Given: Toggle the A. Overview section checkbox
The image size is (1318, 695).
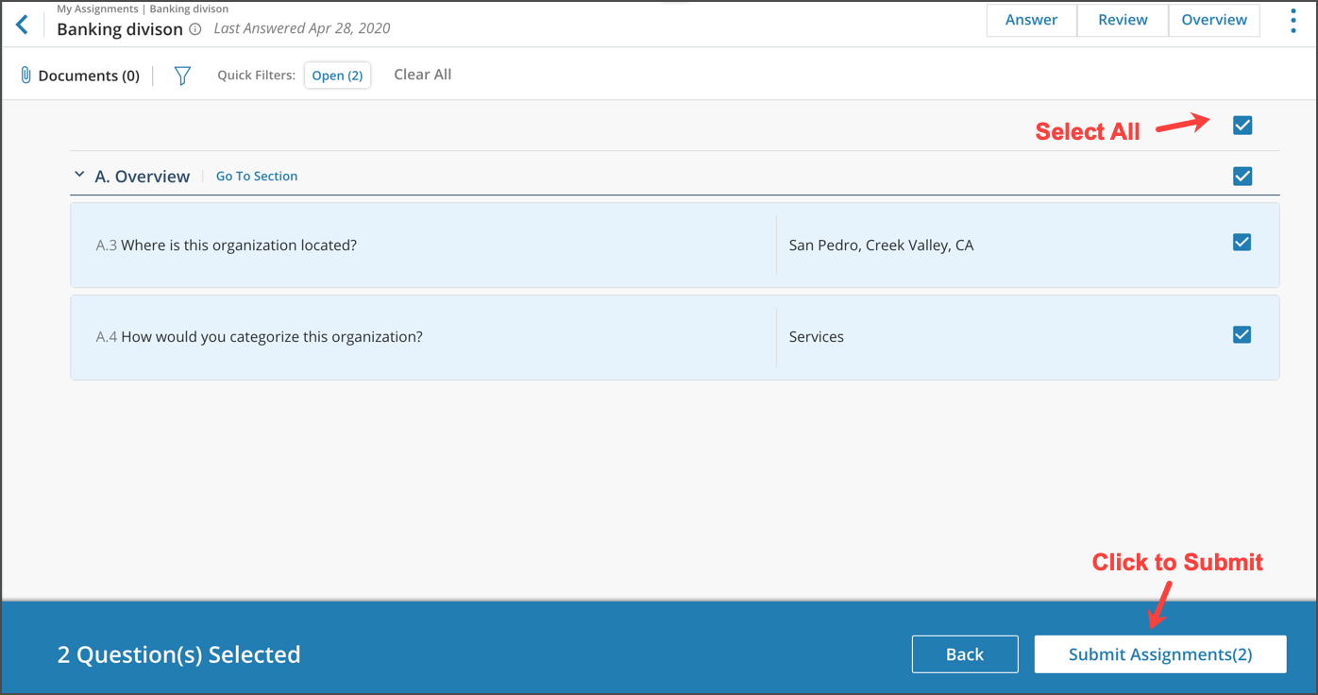Looking at the screenshot, I should click(x=1242, y=176).
